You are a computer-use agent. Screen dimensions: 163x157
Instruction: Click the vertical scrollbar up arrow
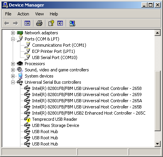click(158, 33)
